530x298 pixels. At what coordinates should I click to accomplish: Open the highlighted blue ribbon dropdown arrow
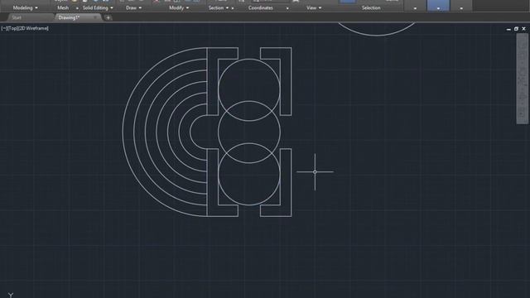pyautogui.click(x=438, y=8)
